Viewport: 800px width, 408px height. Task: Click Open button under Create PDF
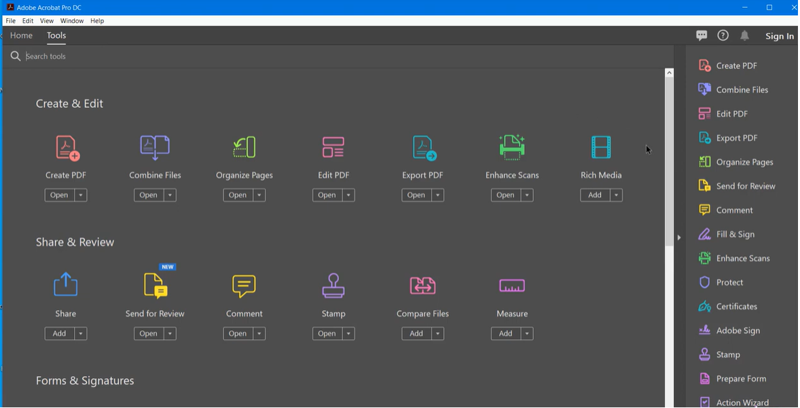(59, 195)
